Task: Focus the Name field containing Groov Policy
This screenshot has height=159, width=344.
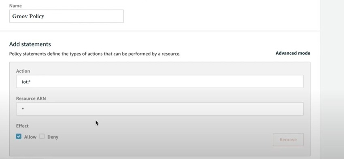Action: [x=66, y=16]
